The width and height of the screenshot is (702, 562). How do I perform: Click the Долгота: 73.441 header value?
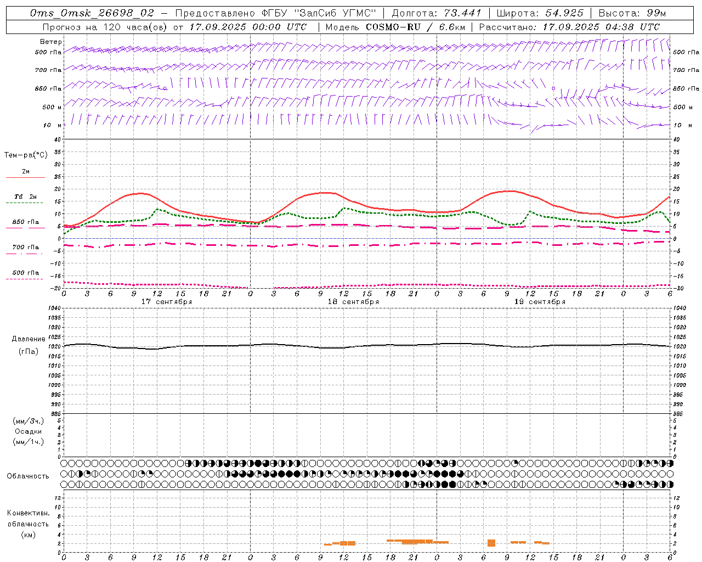436,13
